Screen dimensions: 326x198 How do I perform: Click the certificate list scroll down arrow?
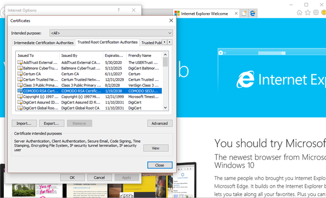point(165,107)
